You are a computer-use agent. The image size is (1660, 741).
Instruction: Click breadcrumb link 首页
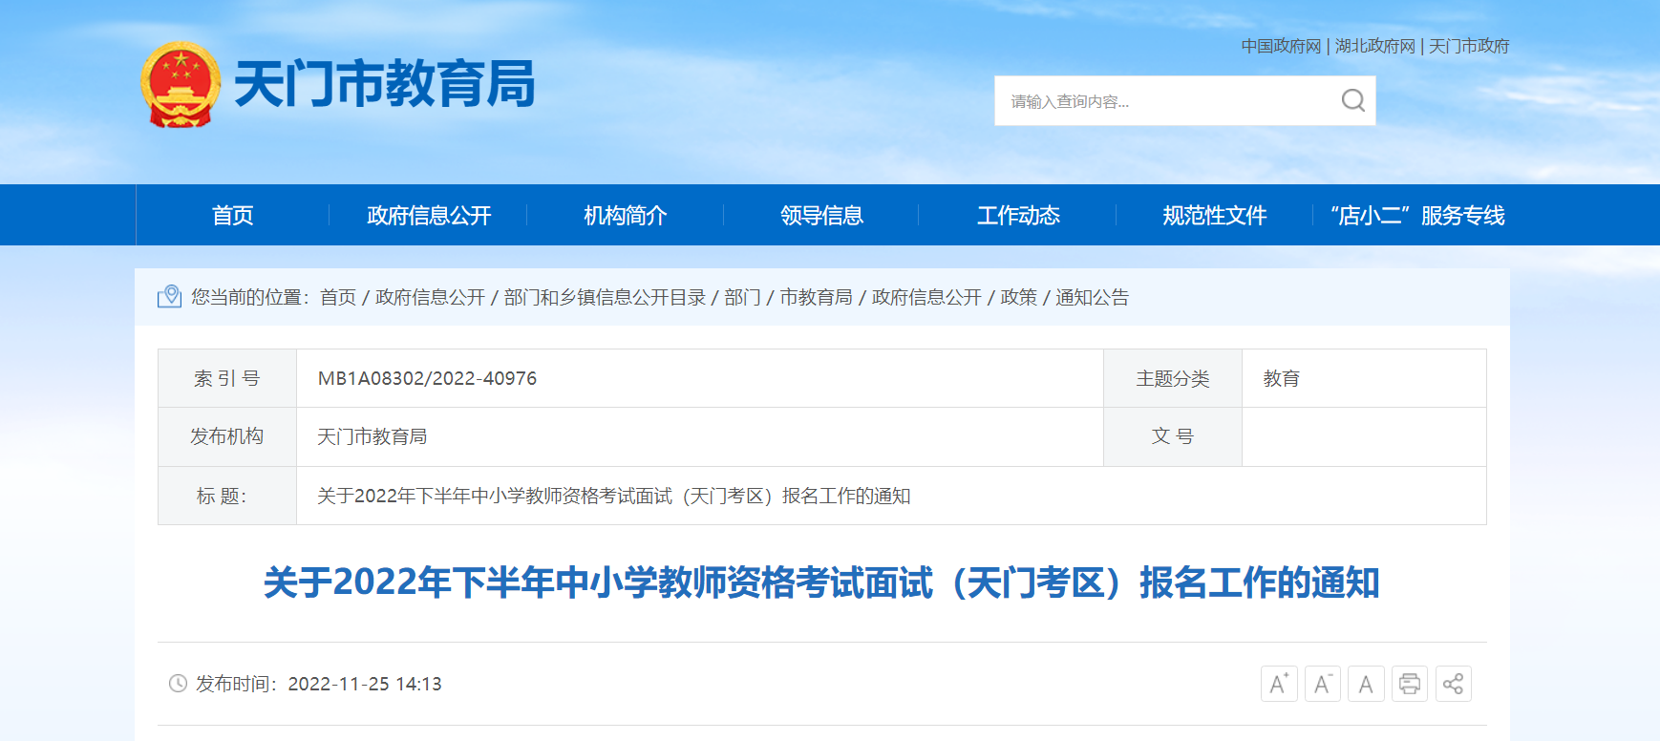tap(338, 297)
